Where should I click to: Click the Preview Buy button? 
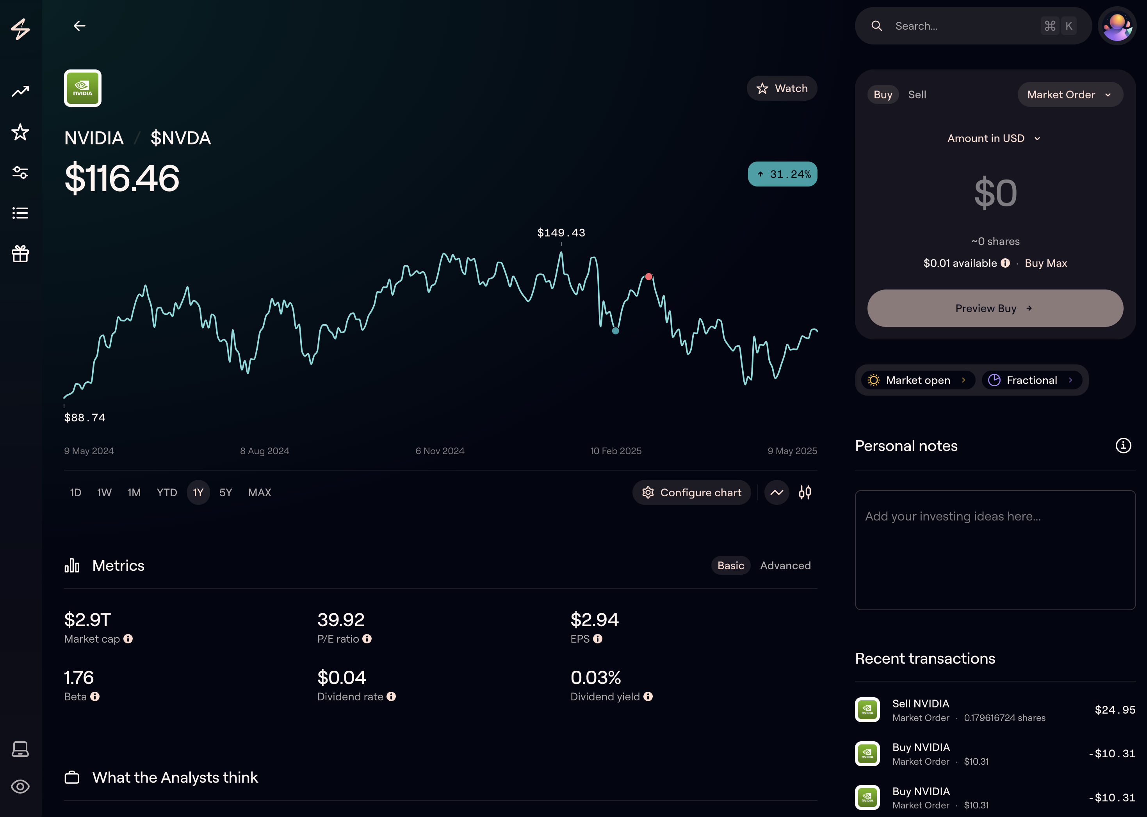pos(994,308)
